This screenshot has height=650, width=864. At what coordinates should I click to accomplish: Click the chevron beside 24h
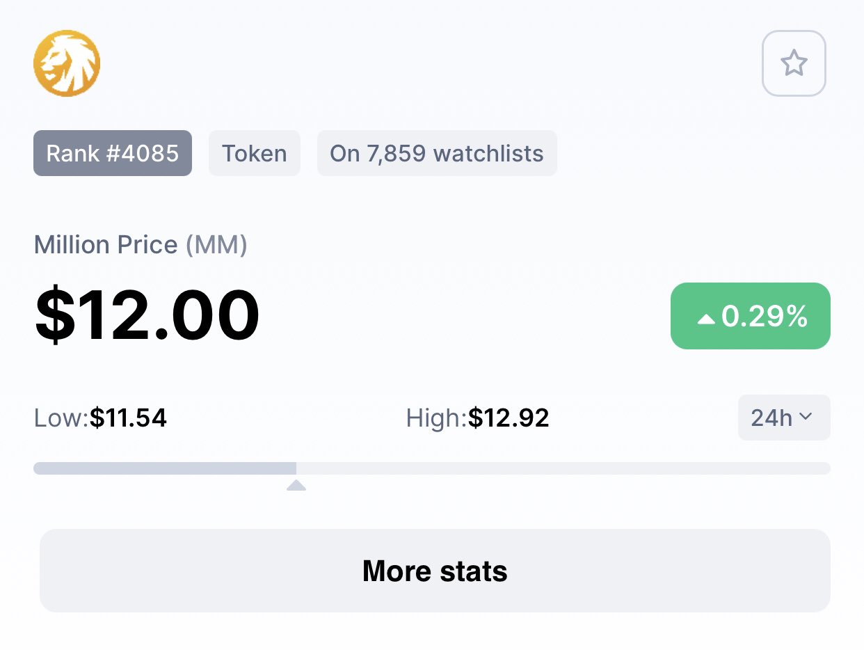(806, 417)
